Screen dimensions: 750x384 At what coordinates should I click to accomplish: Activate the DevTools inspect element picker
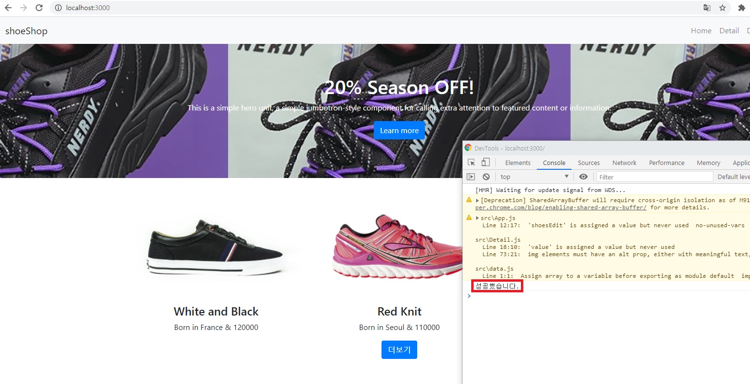pos(471,163)
